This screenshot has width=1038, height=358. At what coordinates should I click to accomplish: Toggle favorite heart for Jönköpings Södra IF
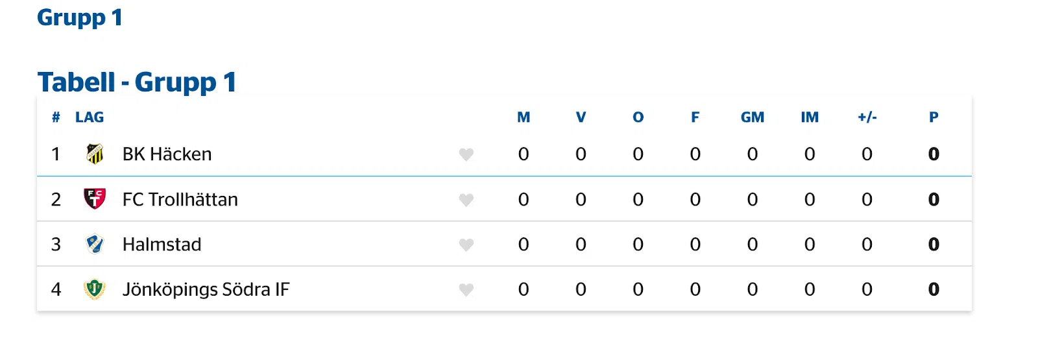466,289
